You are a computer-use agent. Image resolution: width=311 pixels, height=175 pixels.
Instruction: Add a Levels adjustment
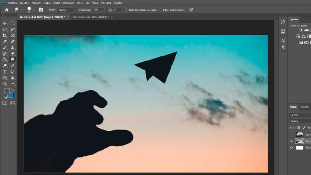point(306,30)
